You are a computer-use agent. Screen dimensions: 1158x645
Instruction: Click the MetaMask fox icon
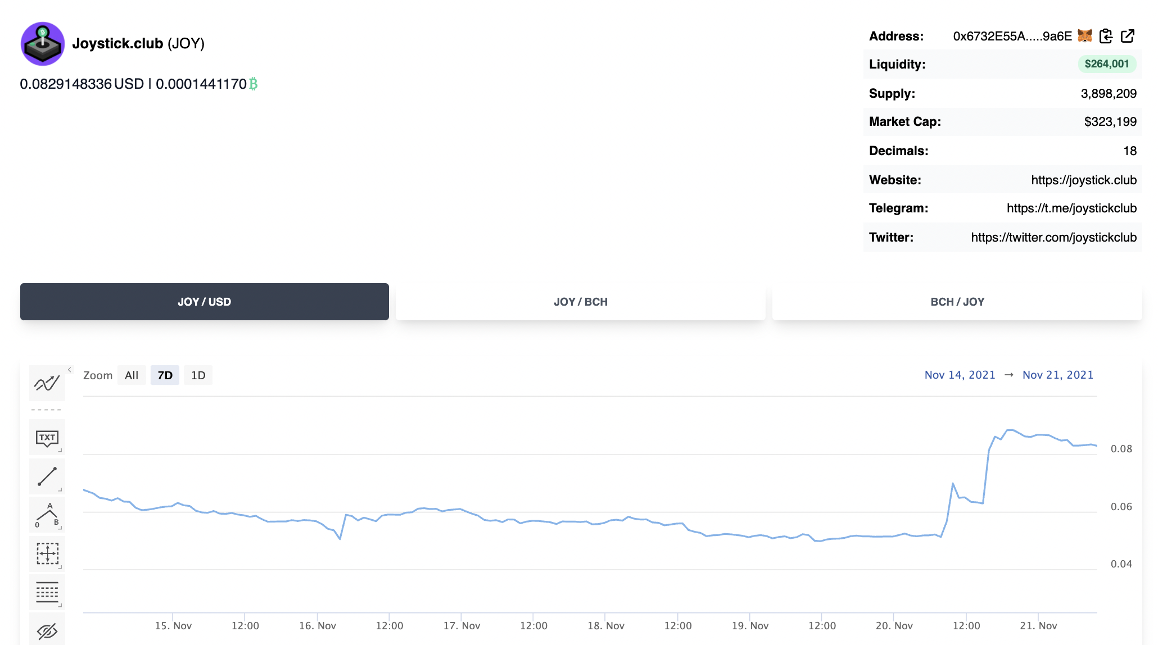(1085, 36)
